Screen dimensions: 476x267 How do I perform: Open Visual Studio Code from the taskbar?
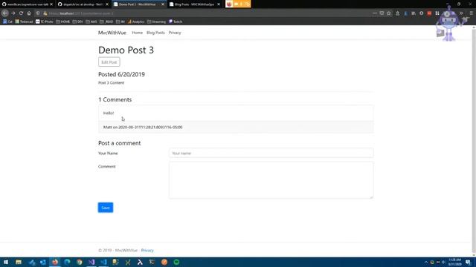coord(103,262)
